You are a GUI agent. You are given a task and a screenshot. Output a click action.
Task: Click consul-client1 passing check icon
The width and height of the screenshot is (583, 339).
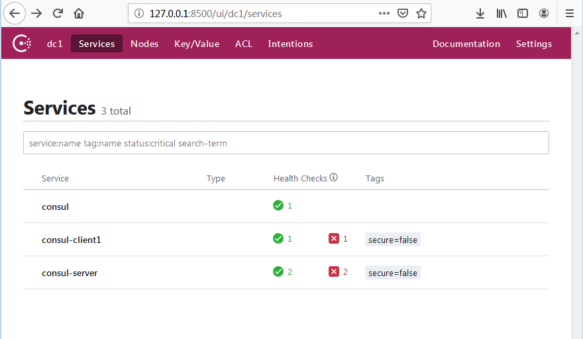(278, 238)
